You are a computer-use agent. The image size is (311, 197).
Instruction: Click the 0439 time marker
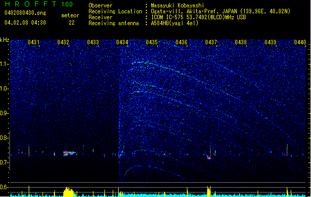pyautogui.click(x=270, y=42)
